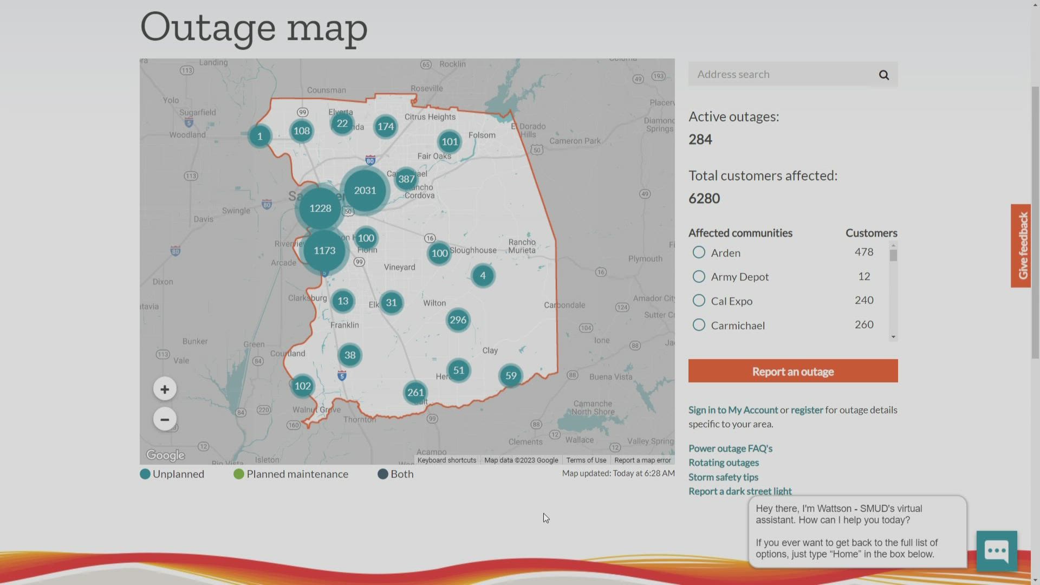Open the 174 outage marker

[x=386, y=127]
